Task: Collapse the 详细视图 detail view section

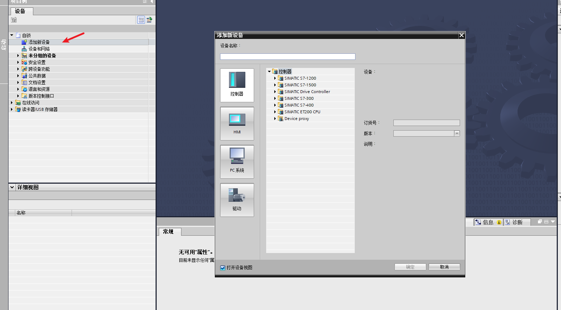Action: (12, 187)
